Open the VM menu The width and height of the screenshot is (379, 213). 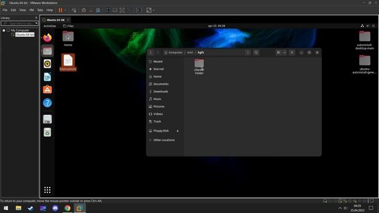(x=31, y=10)
